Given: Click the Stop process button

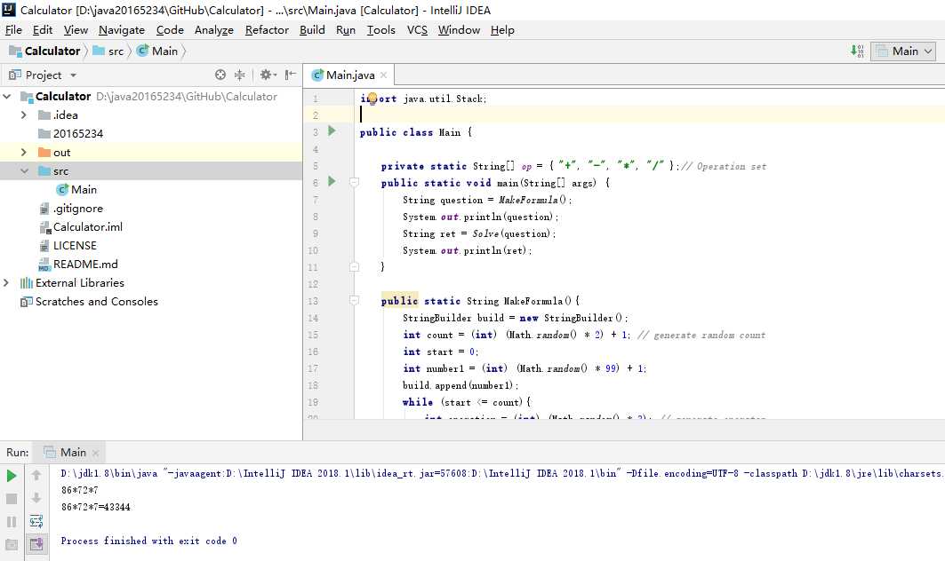Looking at the screenshot, I should [12, 499].
